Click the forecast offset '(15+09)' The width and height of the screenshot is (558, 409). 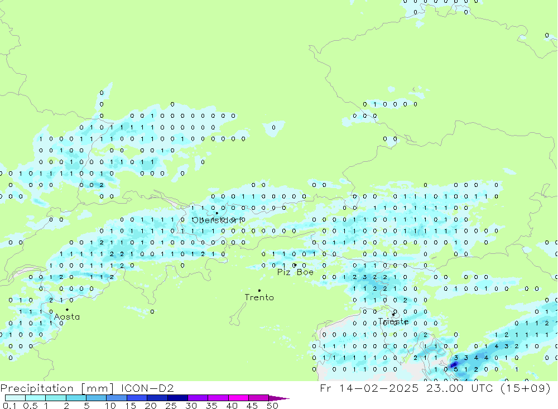point(525,388)
